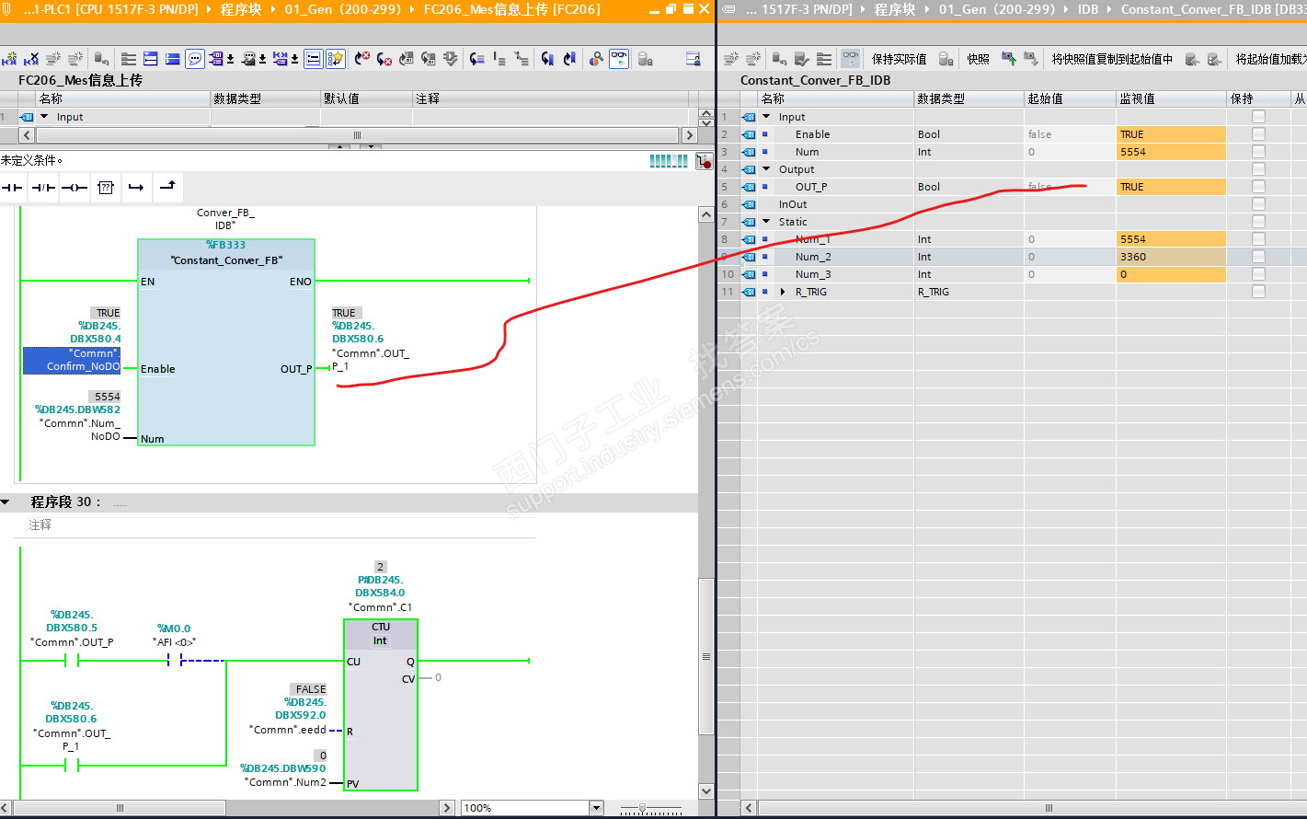Insert a normally open contact
1307x819 pixels.
point(12,188)
